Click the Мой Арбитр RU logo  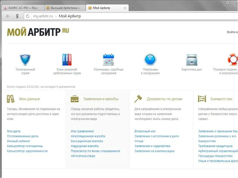click(x=38, y=32)
